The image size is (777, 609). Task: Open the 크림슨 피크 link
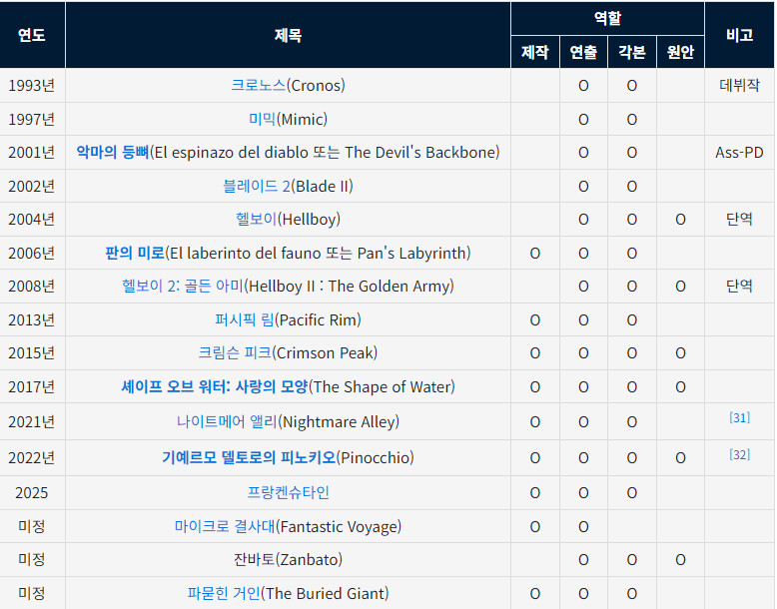[x=235, y=352]
